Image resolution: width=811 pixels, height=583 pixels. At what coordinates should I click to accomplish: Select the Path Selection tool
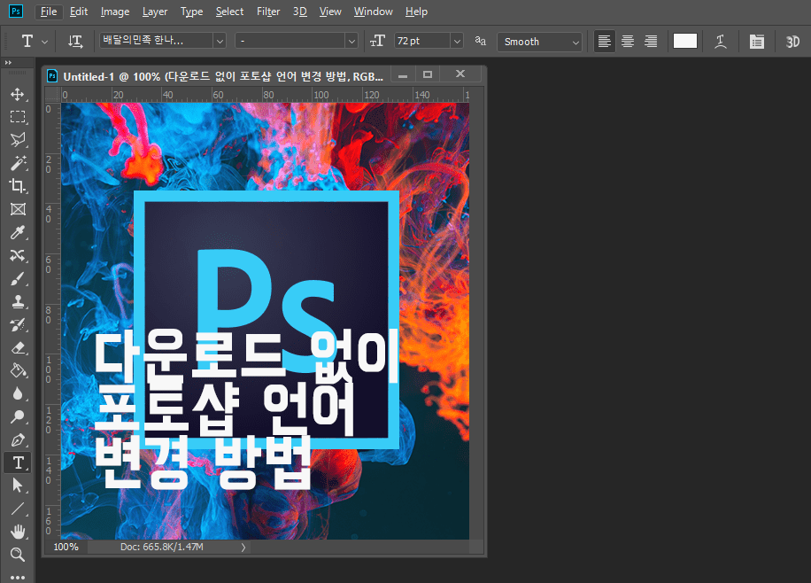[x=18, y=486]
